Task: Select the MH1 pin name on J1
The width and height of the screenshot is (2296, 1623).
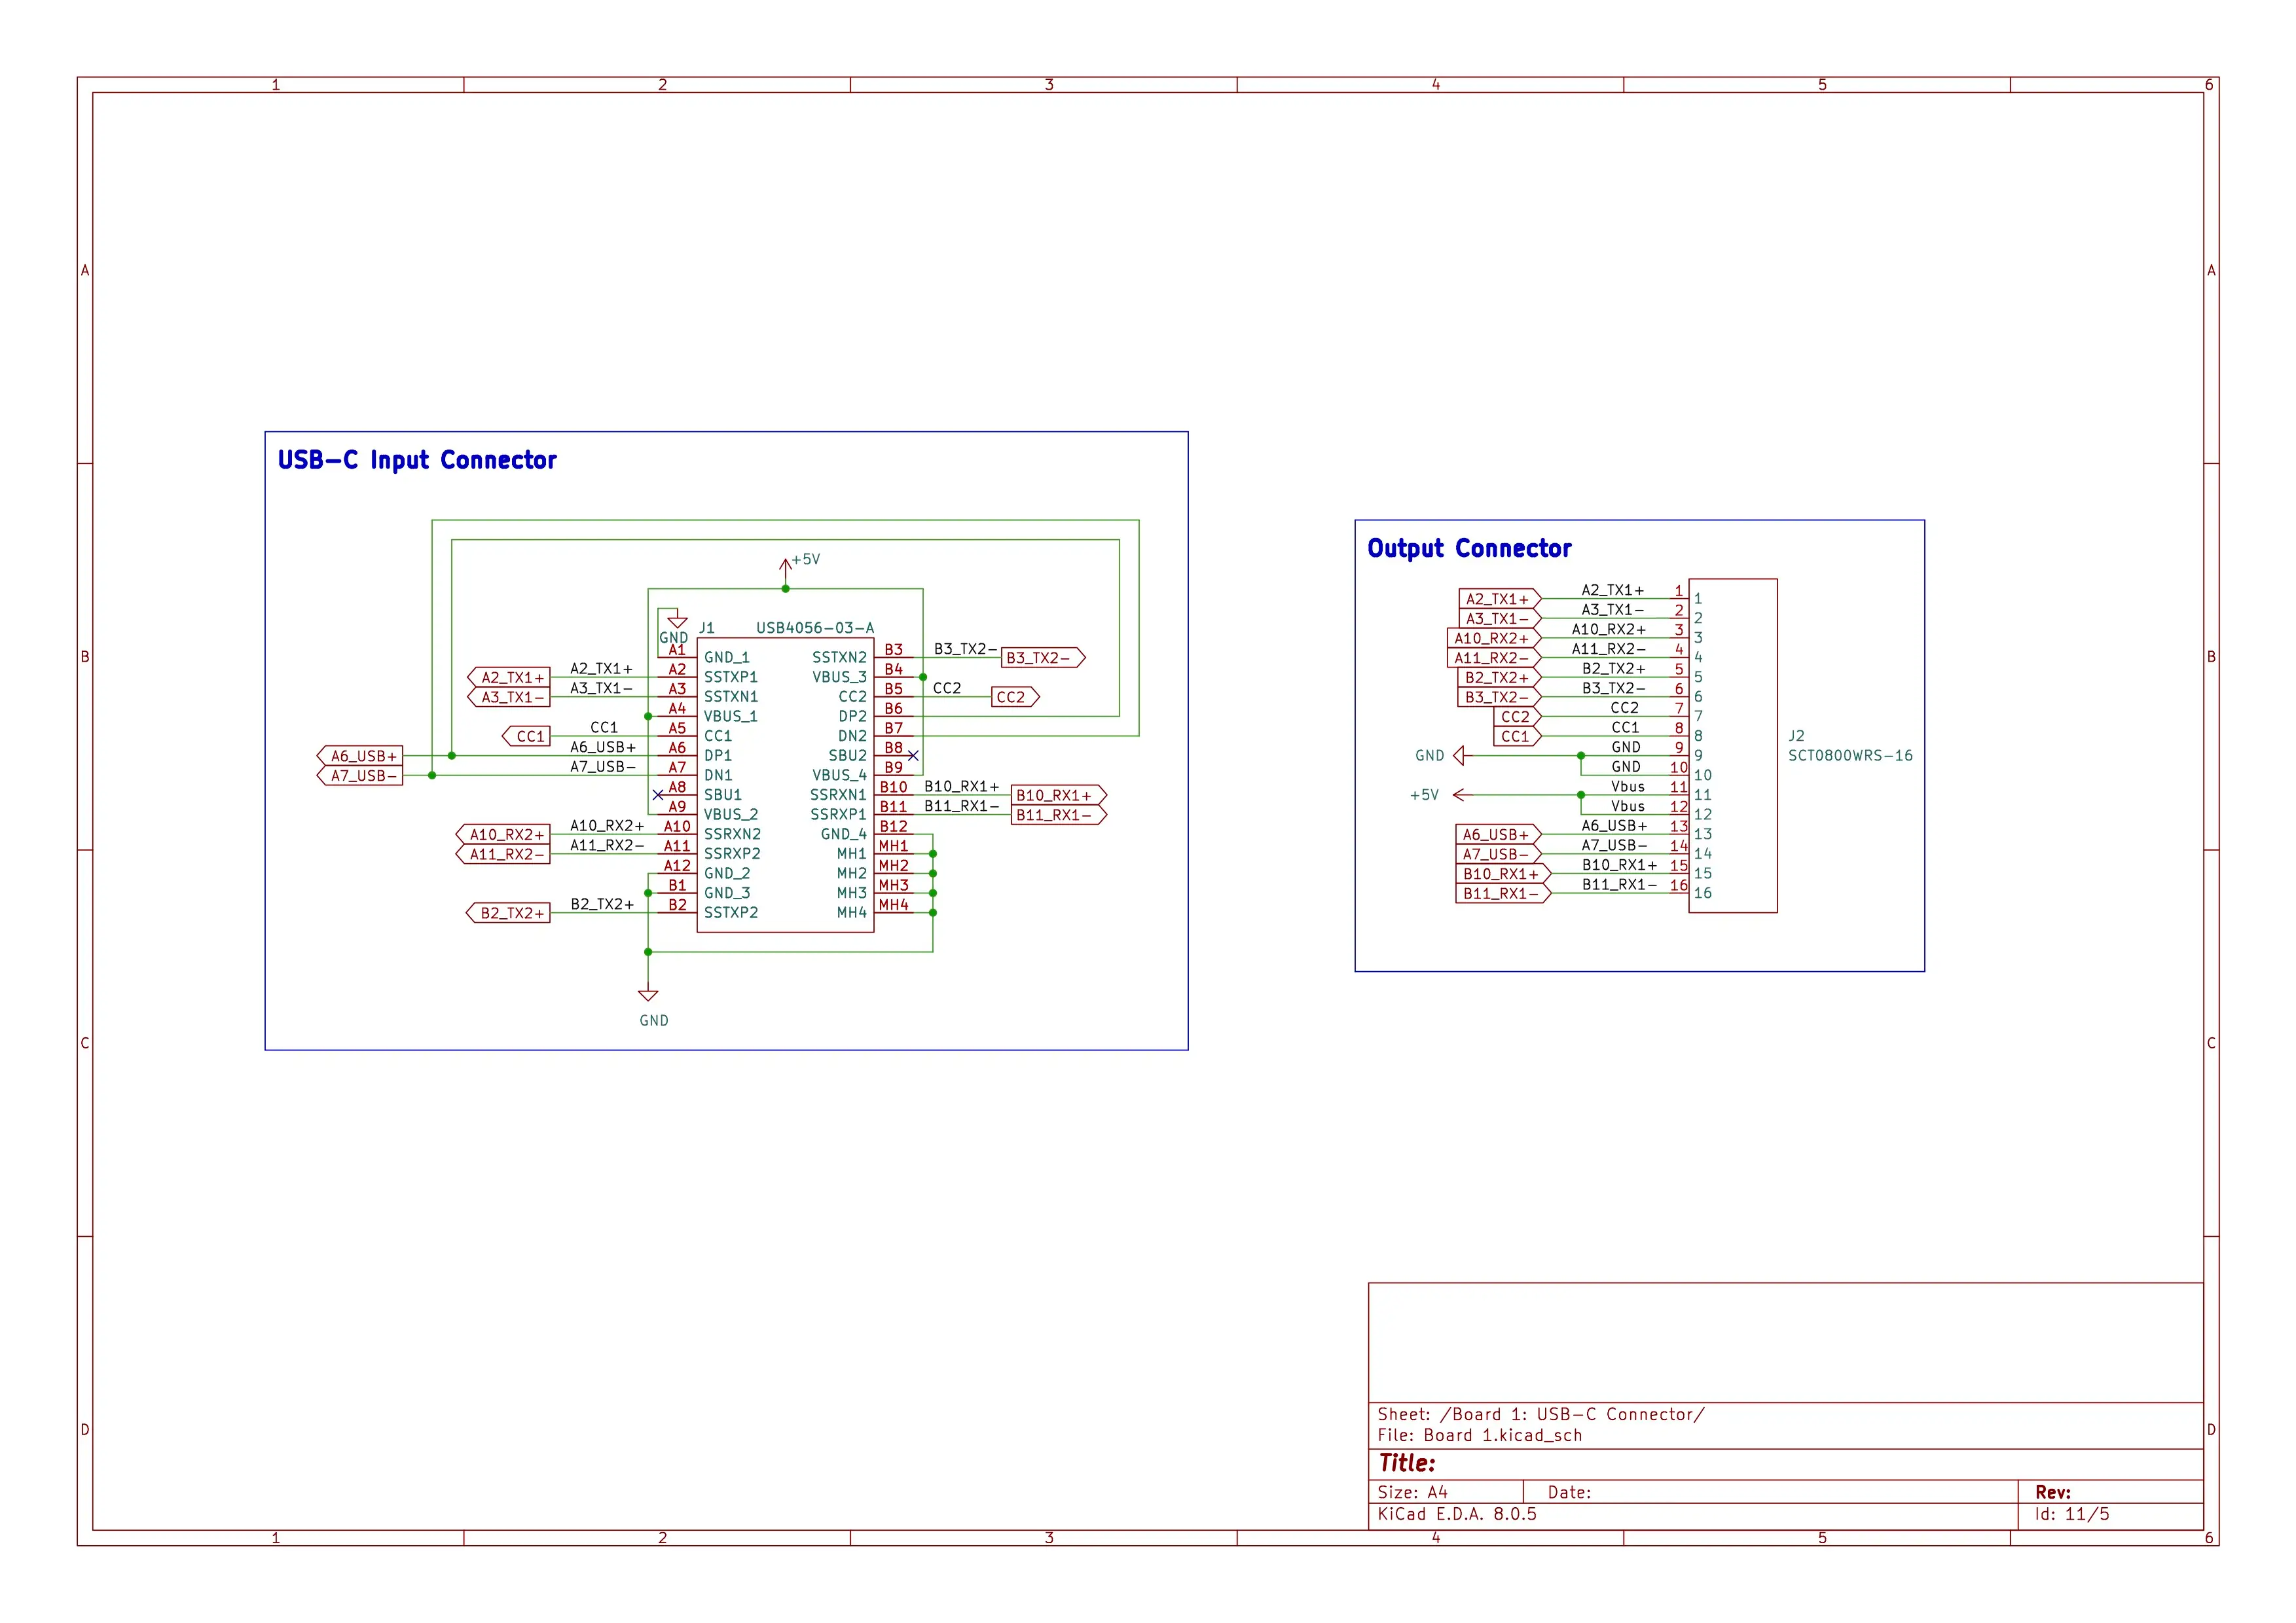Action: click(852, 853)
